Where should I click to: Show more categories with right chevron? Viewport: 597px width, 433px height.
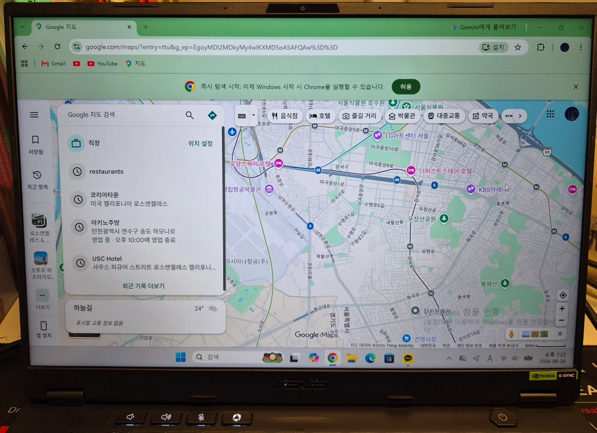[520, 115]
